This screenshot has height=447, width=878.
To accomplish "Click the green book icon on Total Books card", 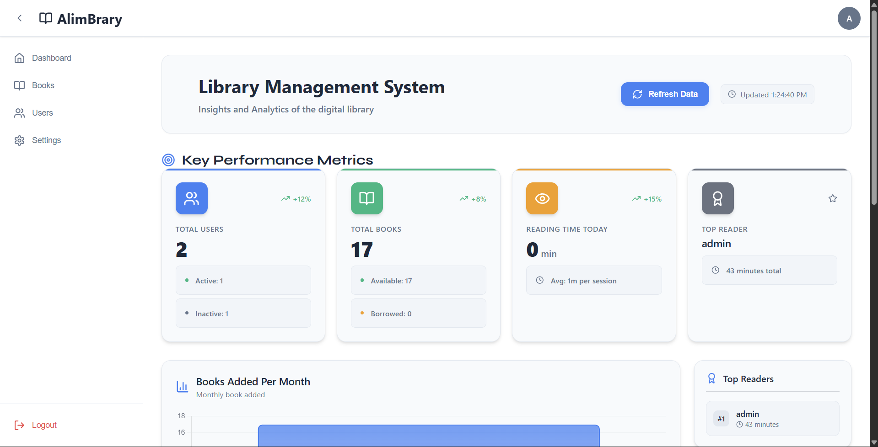I will tap(366, 198).
